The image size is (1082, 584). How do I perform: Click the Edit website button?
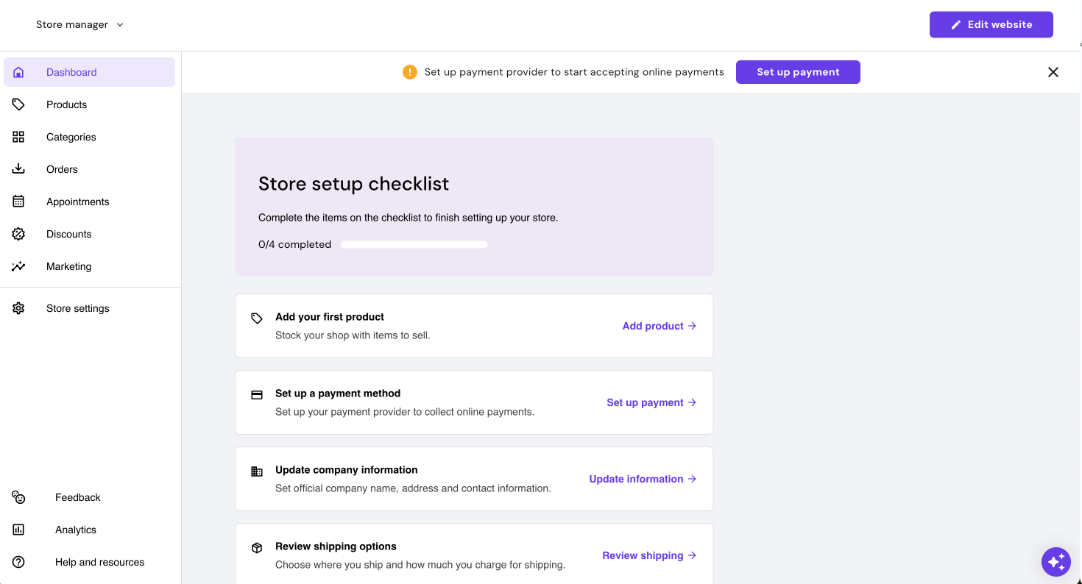(991, 24)
